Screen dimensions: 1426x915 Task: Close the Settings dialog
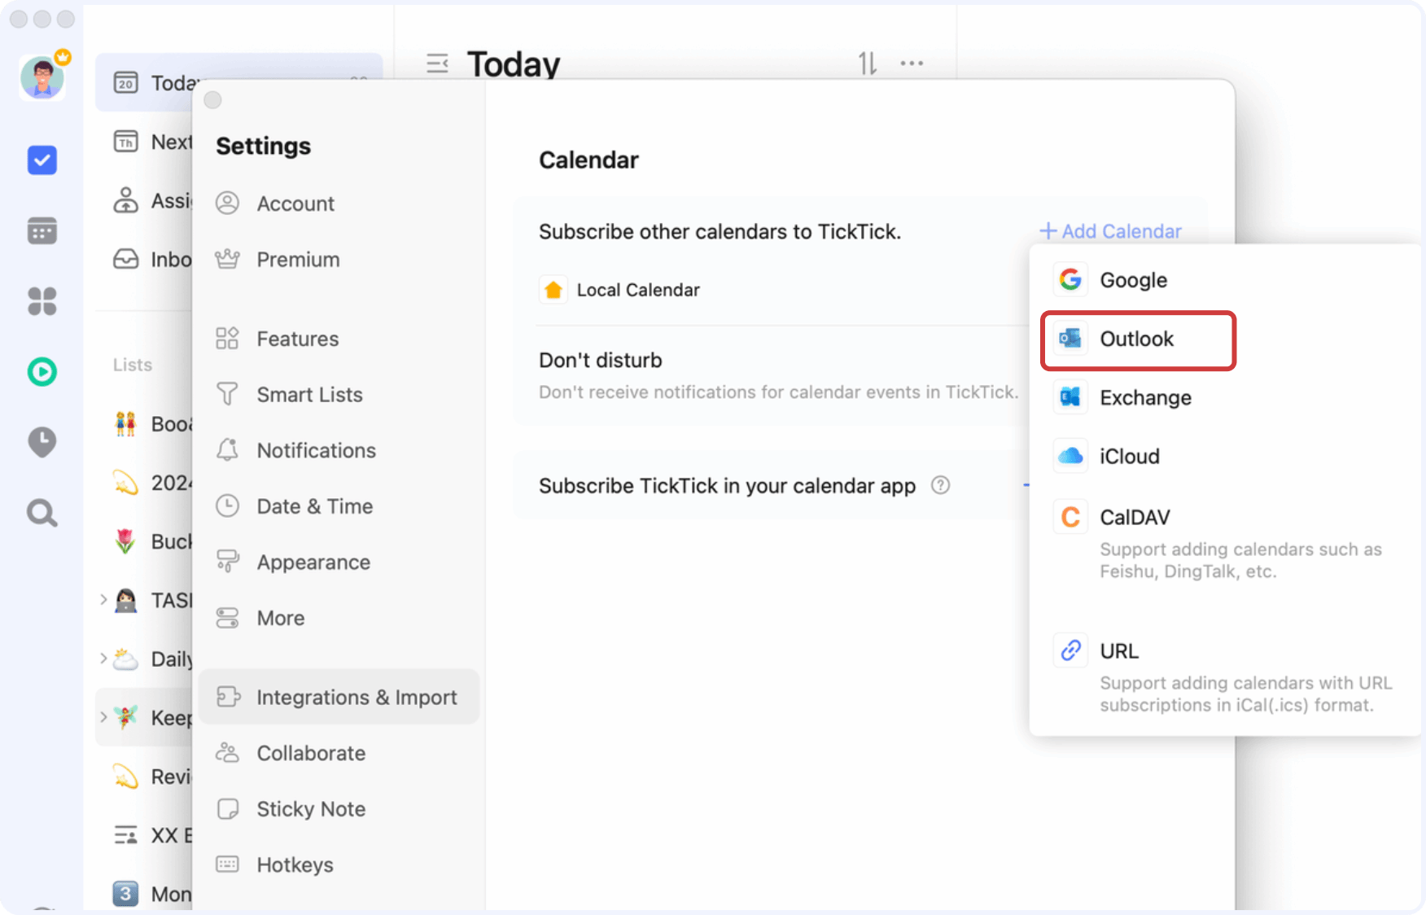(x=213, y=100)
